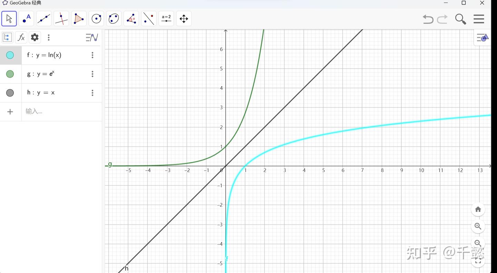The image size is (497, 273).
Task: Select the Move arrow tool
Action: tap(9, 19)
